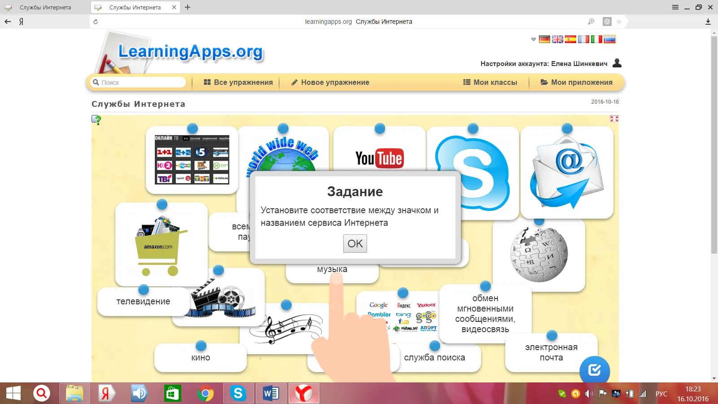718x404 pixels.
Task: Launch Google Chrome from the taskbar
Action: 205,394
